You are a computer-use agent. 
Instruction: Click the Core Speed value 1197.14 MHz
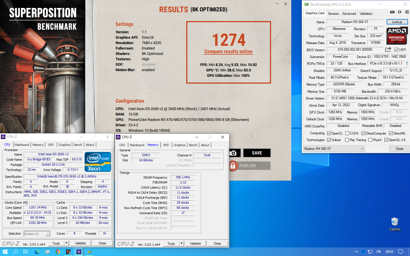pyautogui.click(x=38, y=208)
